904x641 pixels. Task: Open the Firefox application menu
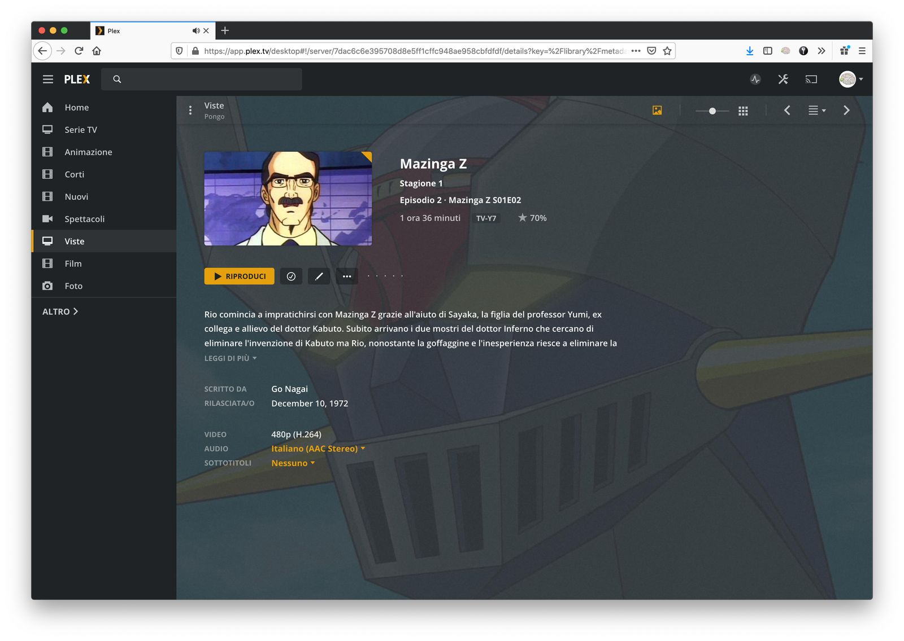pyautogui.click(x=862, y=51)
